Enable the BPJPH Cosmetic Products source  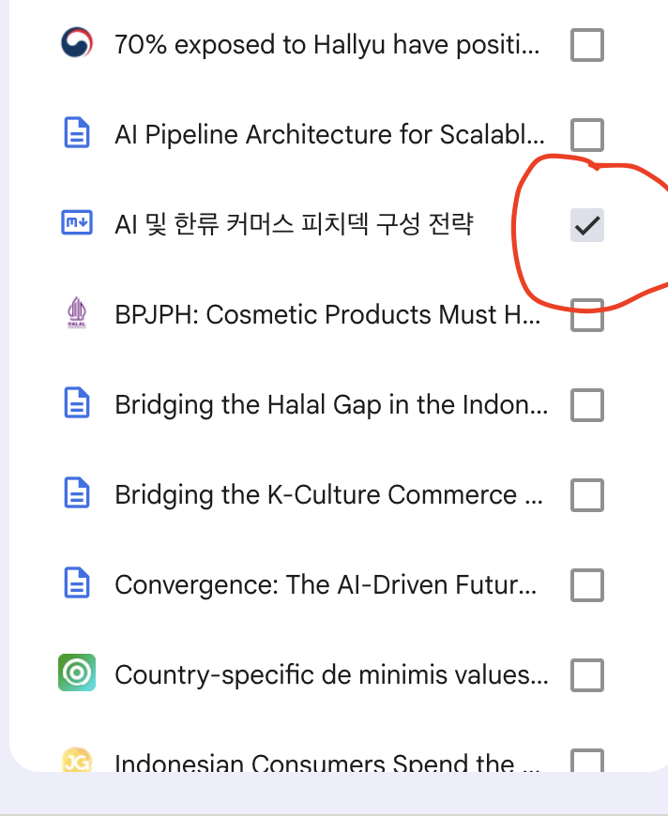pos(586,316)
